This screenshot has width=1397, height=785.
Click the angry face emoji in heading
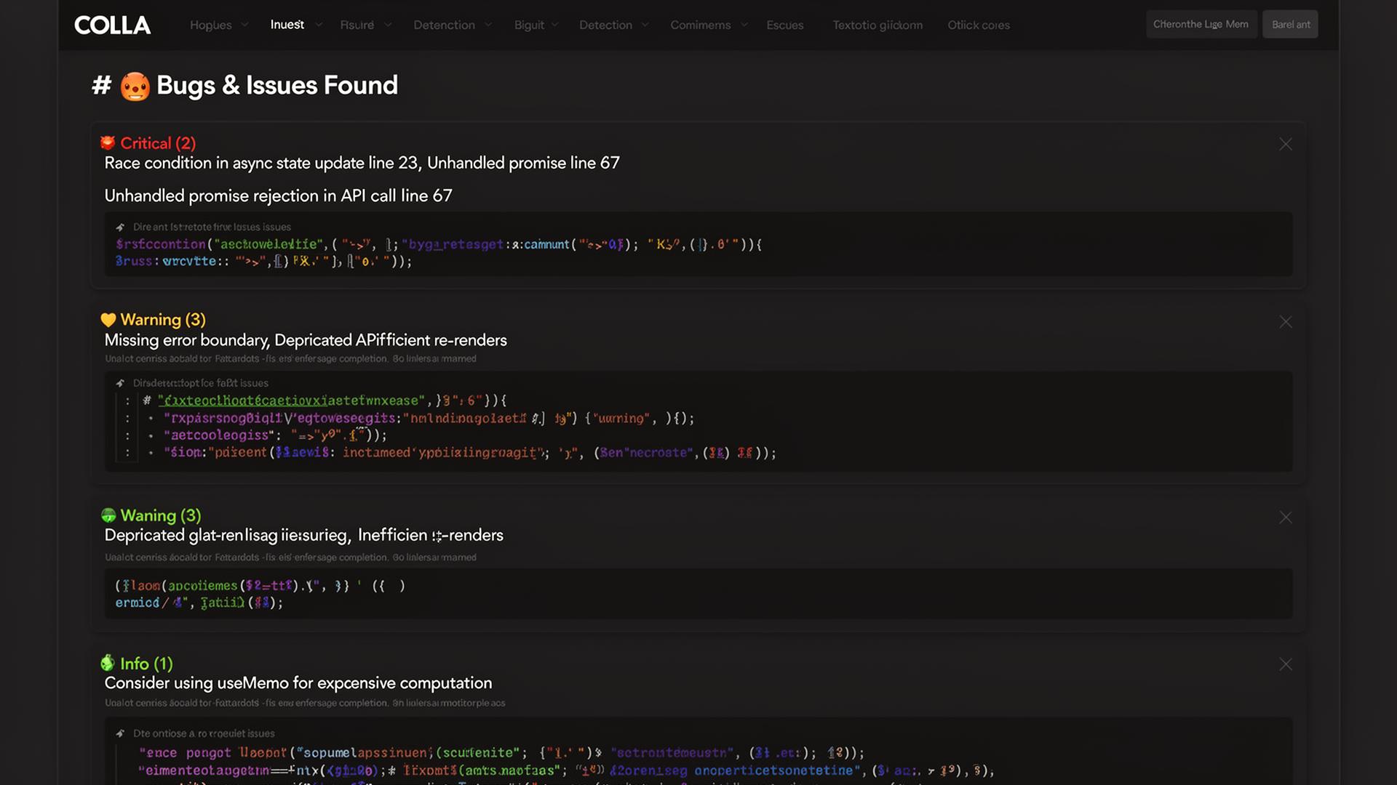(135, 86)
